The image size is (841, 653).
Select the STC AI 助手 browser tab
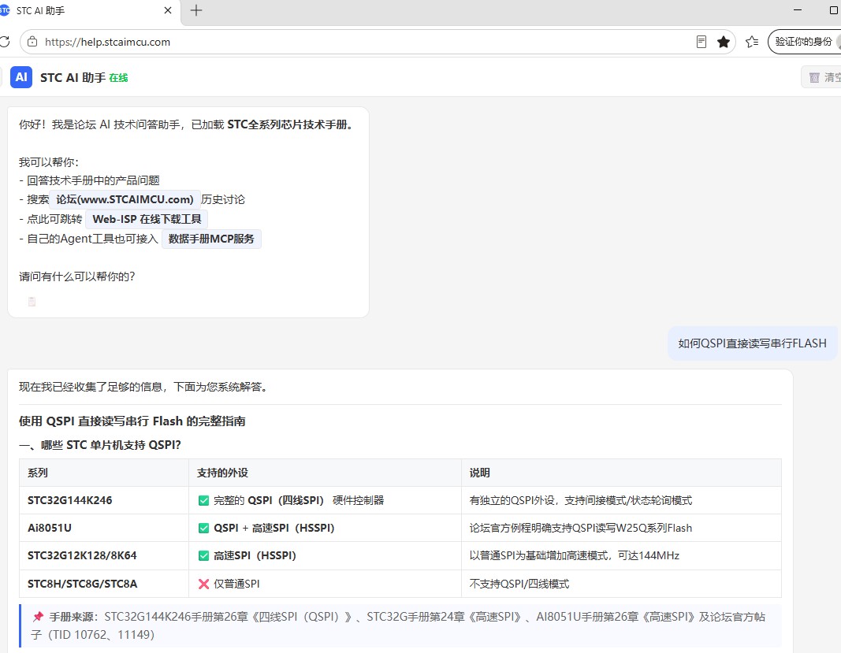coord(88,11)
